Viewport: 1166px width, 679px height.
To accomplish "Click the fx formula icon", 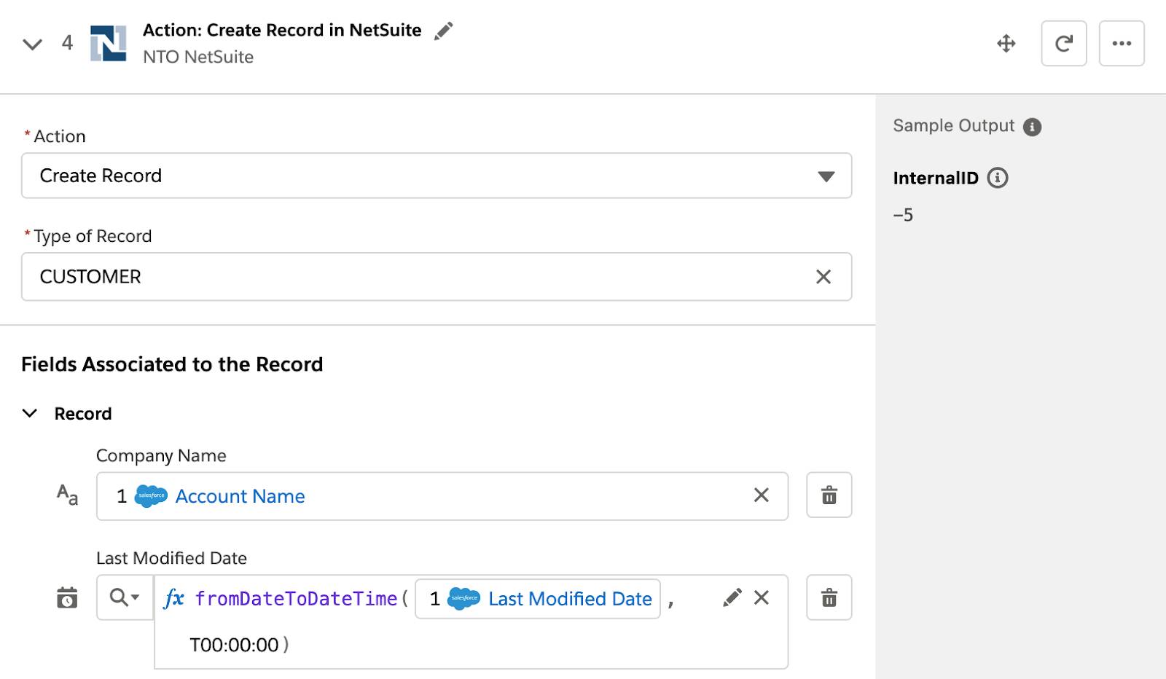I will (x=174, y=598).
